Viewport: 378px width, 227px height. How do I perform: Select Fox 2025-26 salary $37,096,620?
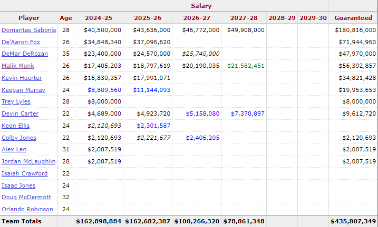pos(152,42)
